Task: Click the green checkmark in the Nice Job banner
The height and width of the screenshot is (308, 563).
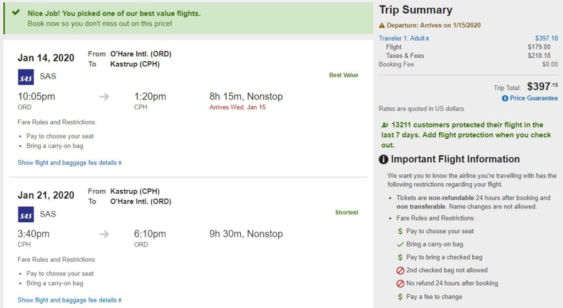Action: click(16, 13)
